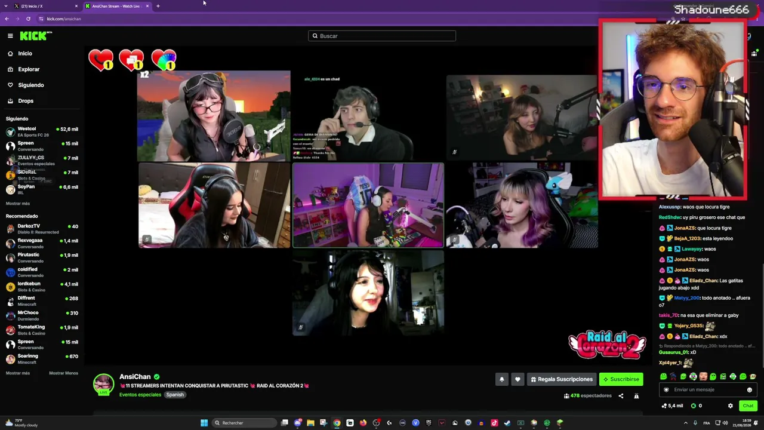Viewport: 764px width, 430px height.
Task: Click the Spanish language tag
Action: point(175,395)
